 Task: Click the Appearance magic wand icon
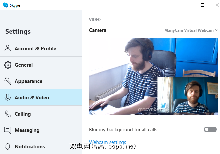tap(8, 81)
